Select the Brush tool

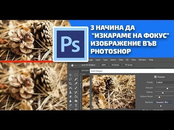(76, 88)
